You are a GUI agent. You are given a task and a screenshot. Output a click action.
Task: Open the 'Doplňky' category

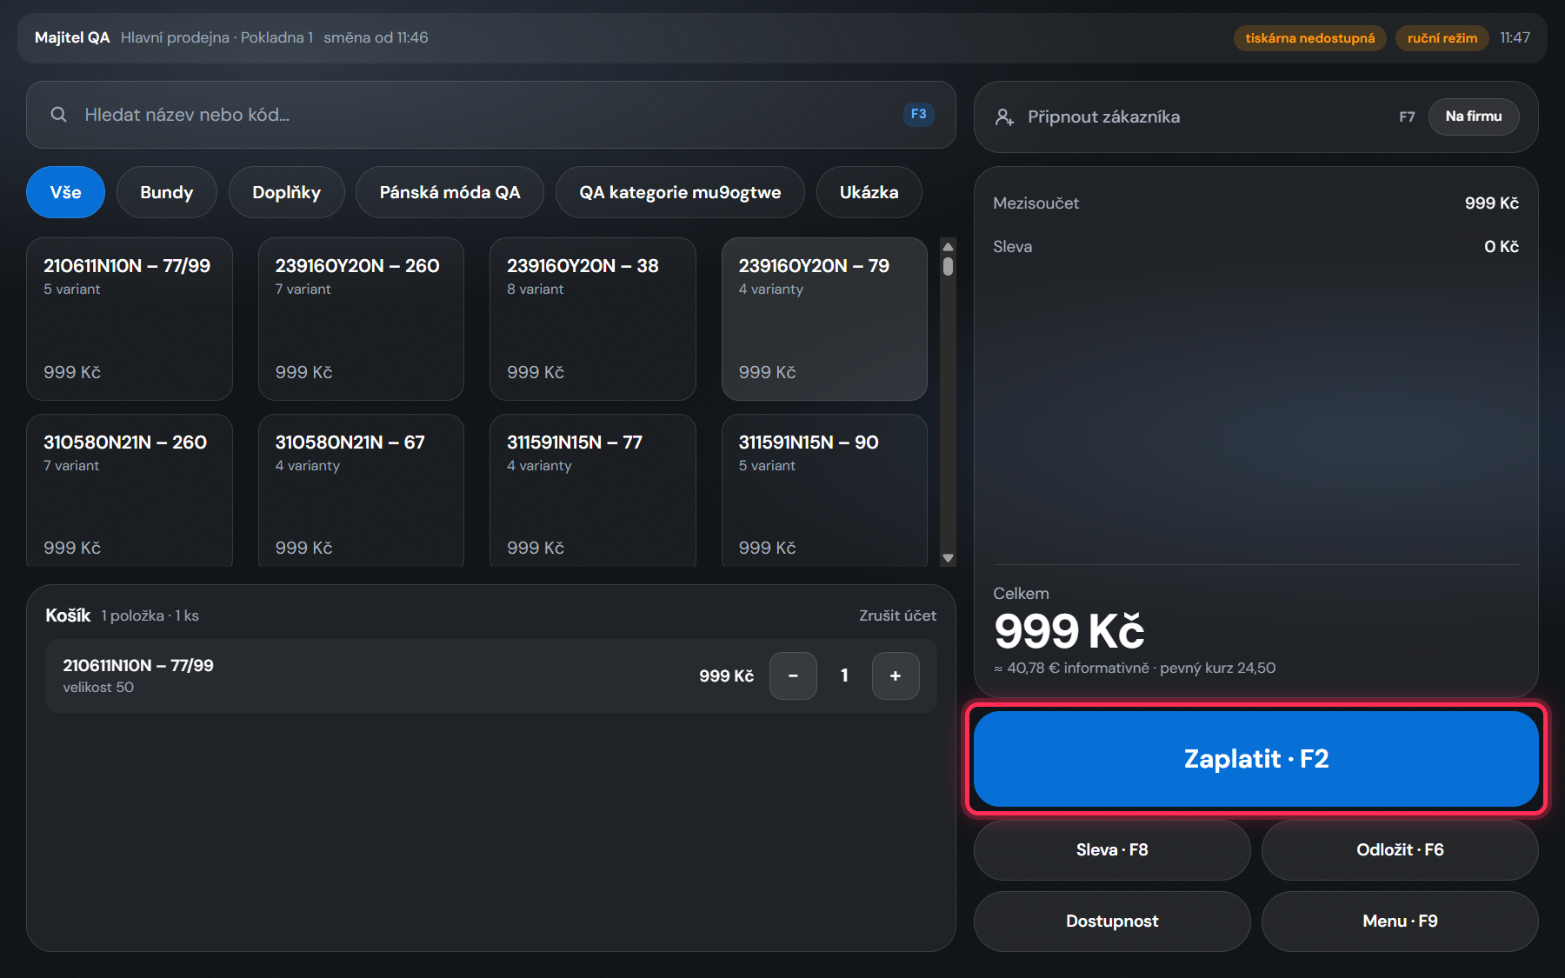(286, 192)
